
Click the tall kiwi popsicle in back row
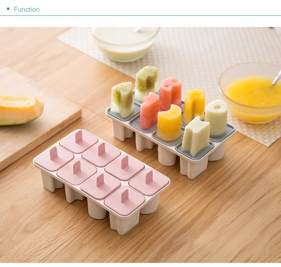pos(146,82)
